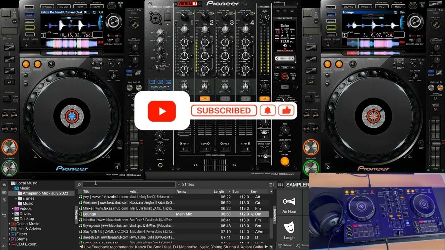The height and width of the screenshot is (250, 445).
Task: Click the left deck DELETE cue button
Action: 111,64
